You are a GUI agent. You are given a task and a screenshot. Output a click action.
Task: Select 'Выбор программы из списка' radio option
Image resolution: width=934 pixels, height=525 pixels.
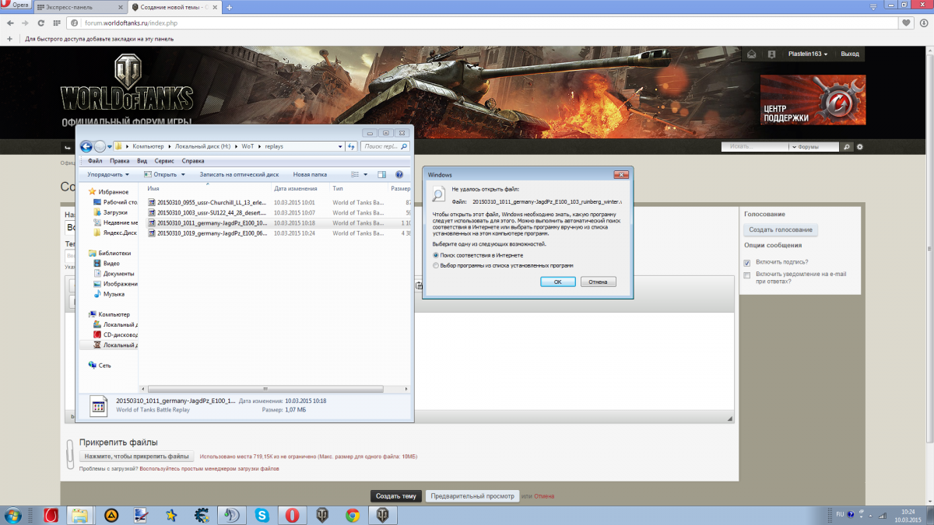[436, 265]
